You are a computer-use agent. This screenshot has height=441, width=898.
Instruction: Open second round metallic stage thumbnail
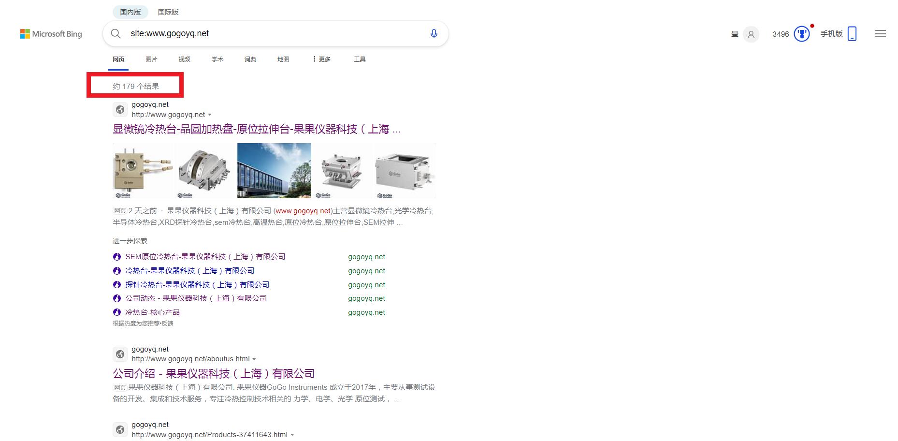tap(205, 171)
